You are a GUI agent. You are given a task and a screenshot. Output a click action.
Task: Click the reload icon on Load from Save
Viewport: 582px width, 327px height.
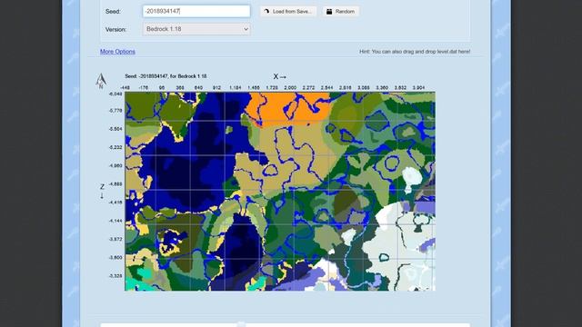pyautogui.click(x=266, y=12)
